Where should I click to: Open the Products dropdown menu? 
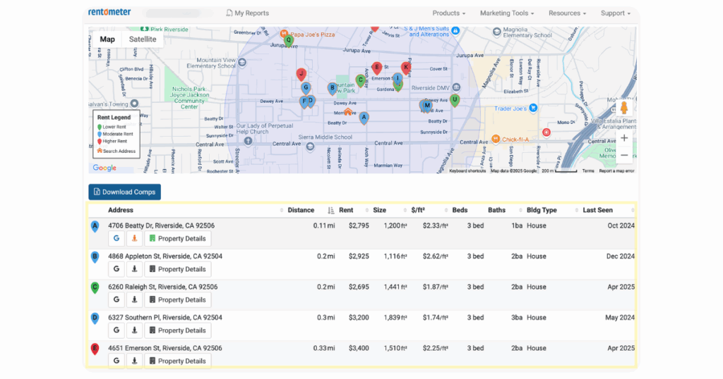[448, 13]
